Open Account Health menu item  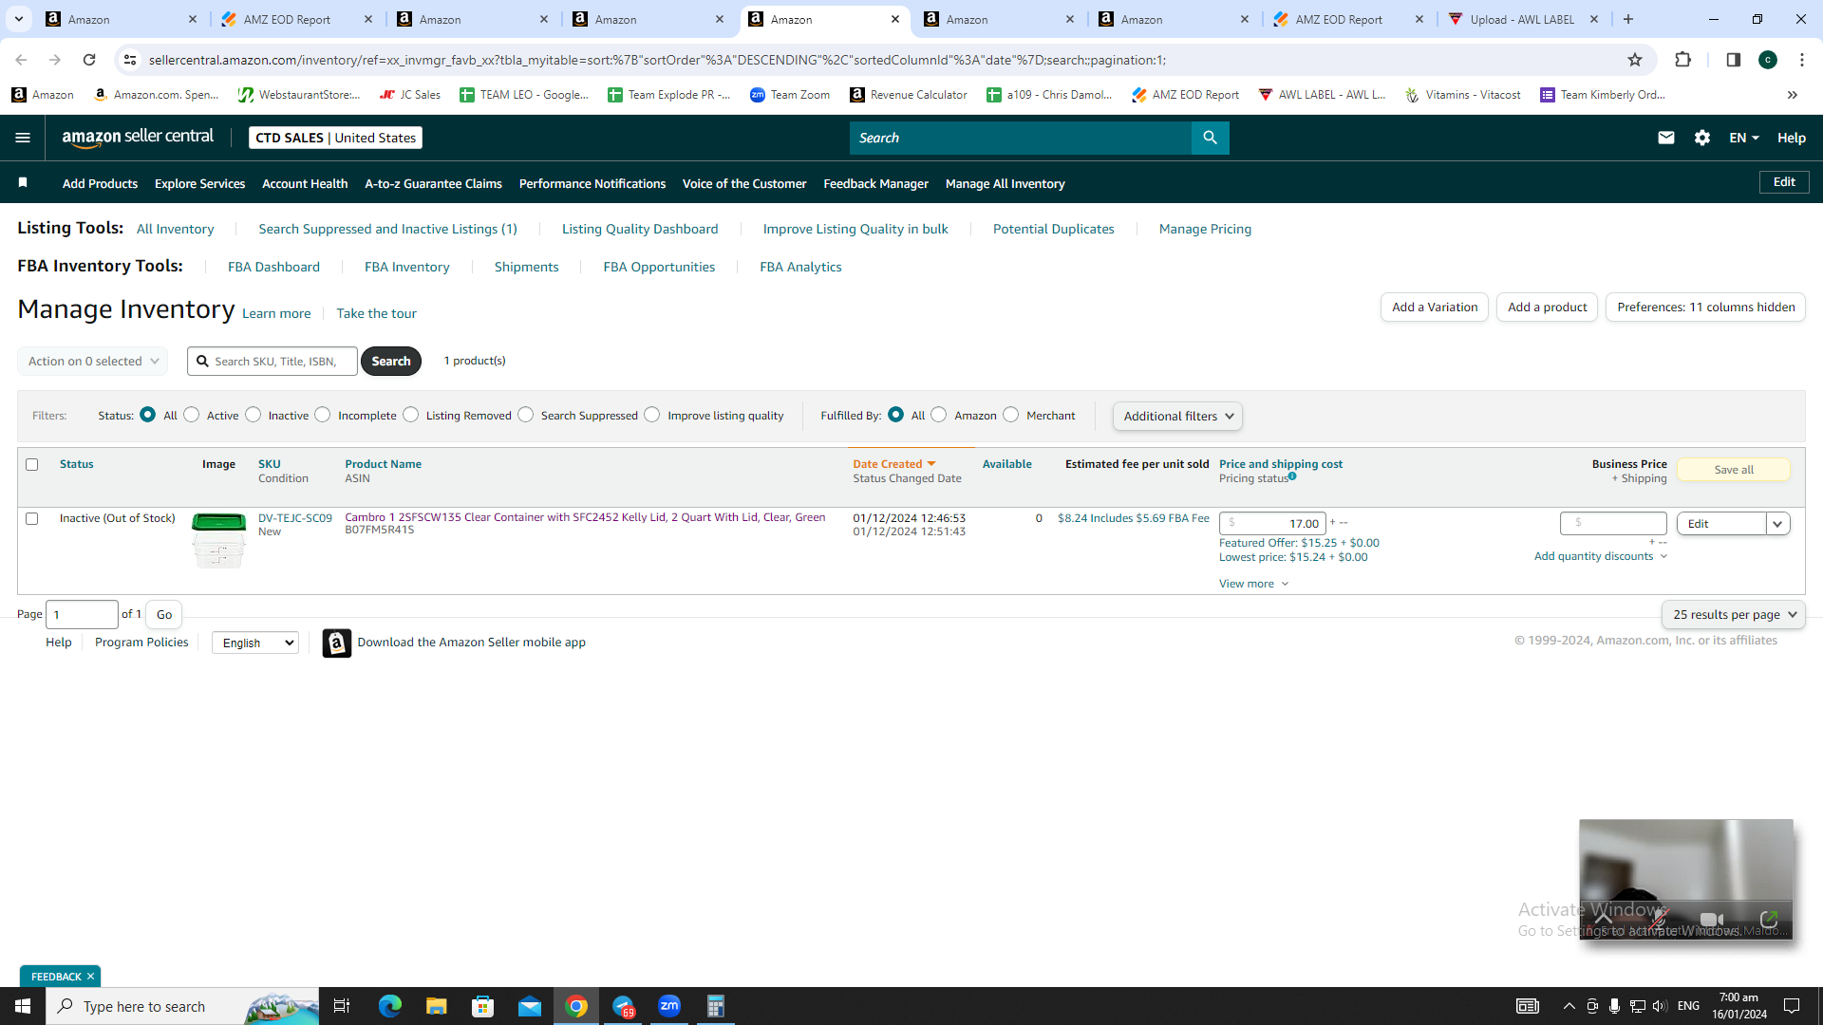coord(305,183)
